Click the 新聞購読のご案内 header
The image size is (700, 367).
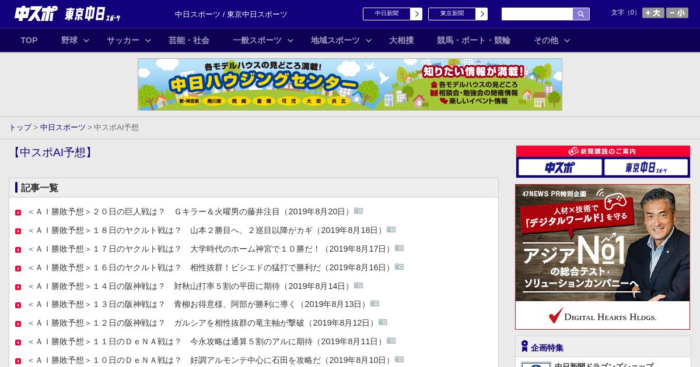603,151
